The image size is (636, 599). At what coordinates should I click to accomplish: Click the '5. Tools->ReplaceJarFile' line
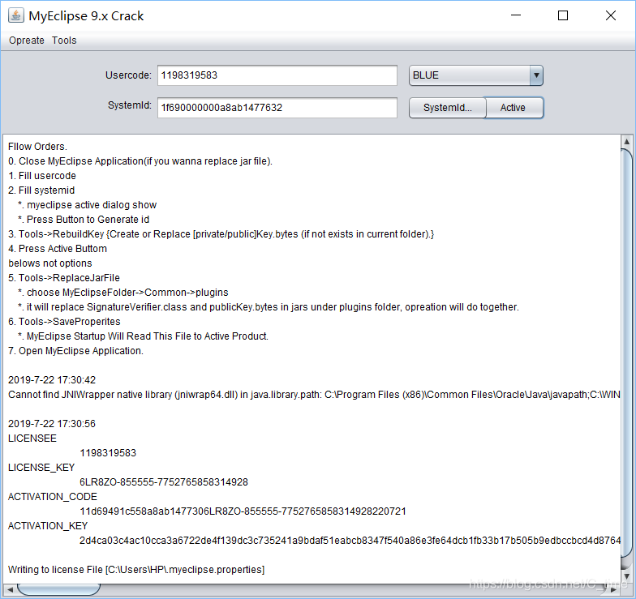click(x=64, y=277)
